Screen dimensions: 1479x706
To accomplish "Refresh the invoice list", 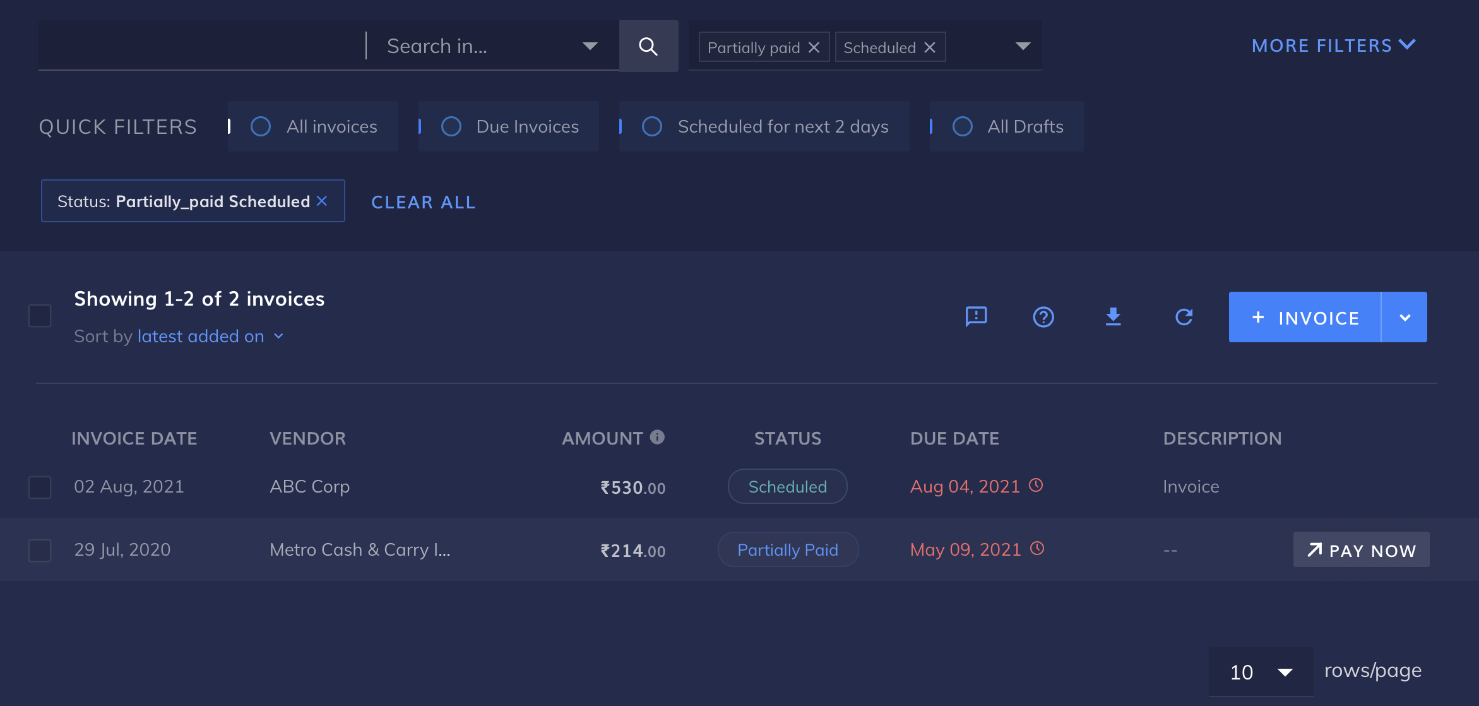I will coord(1184,316).
